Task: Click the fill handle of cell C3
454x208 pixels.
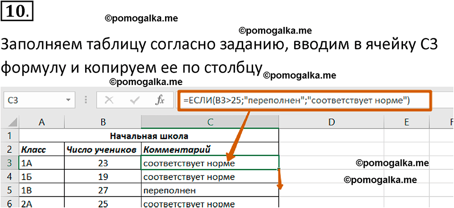Action: pos(279,169)
